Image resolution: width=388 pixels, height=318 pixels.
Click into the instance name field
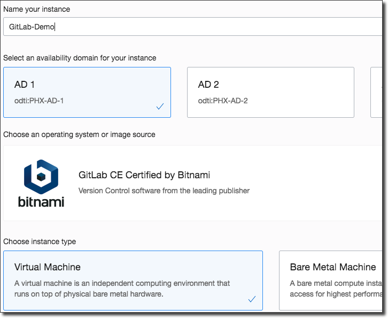[192, 27]
